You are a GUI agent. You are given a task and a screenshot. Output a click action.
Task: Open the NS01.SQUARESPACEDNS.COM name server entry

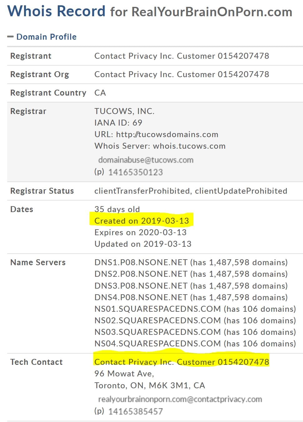pyautogui.click(x=158, y=309)
